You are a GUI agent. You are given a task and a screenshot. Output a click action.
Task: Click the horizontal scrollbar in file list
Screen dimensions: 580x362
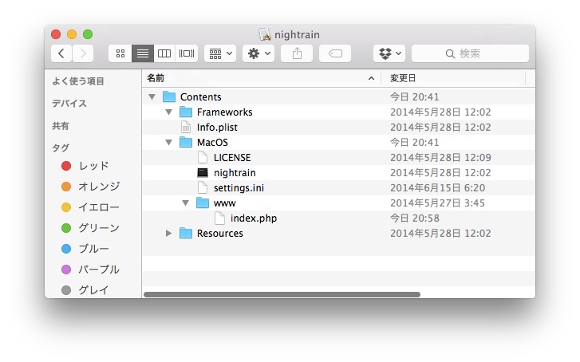point(282,294)
